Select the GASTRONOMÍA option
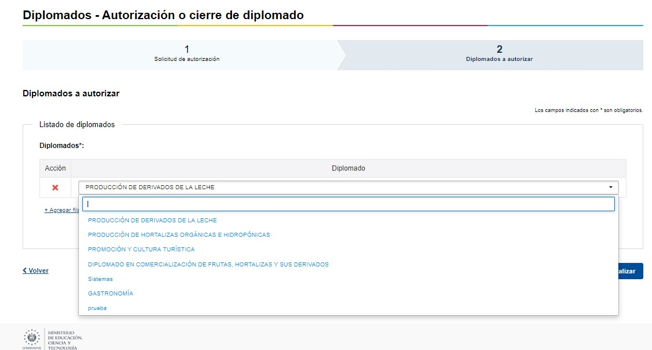The width and height of the screenshot is (652, 350). tap(110, 294)
